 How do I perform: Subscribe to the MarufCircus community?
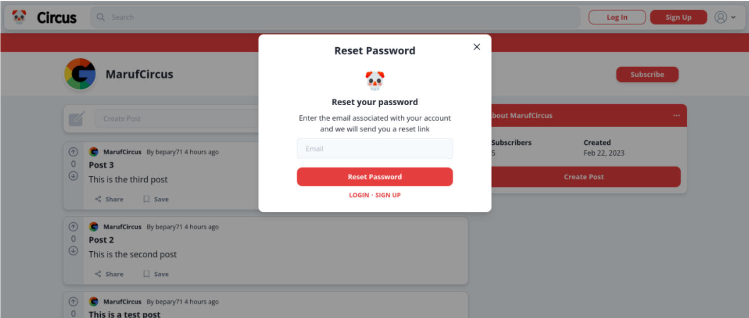[647, 75]
